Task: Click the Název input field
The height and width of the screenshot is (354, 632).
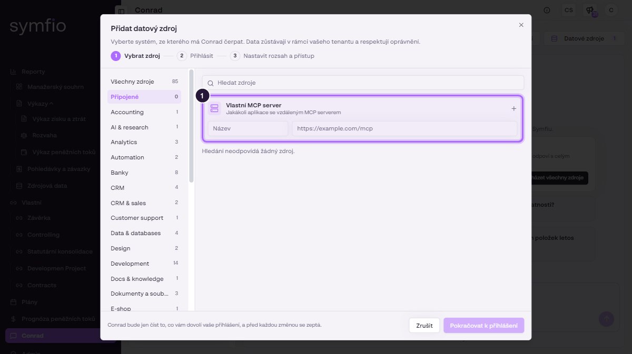Action: pos(248,128)
